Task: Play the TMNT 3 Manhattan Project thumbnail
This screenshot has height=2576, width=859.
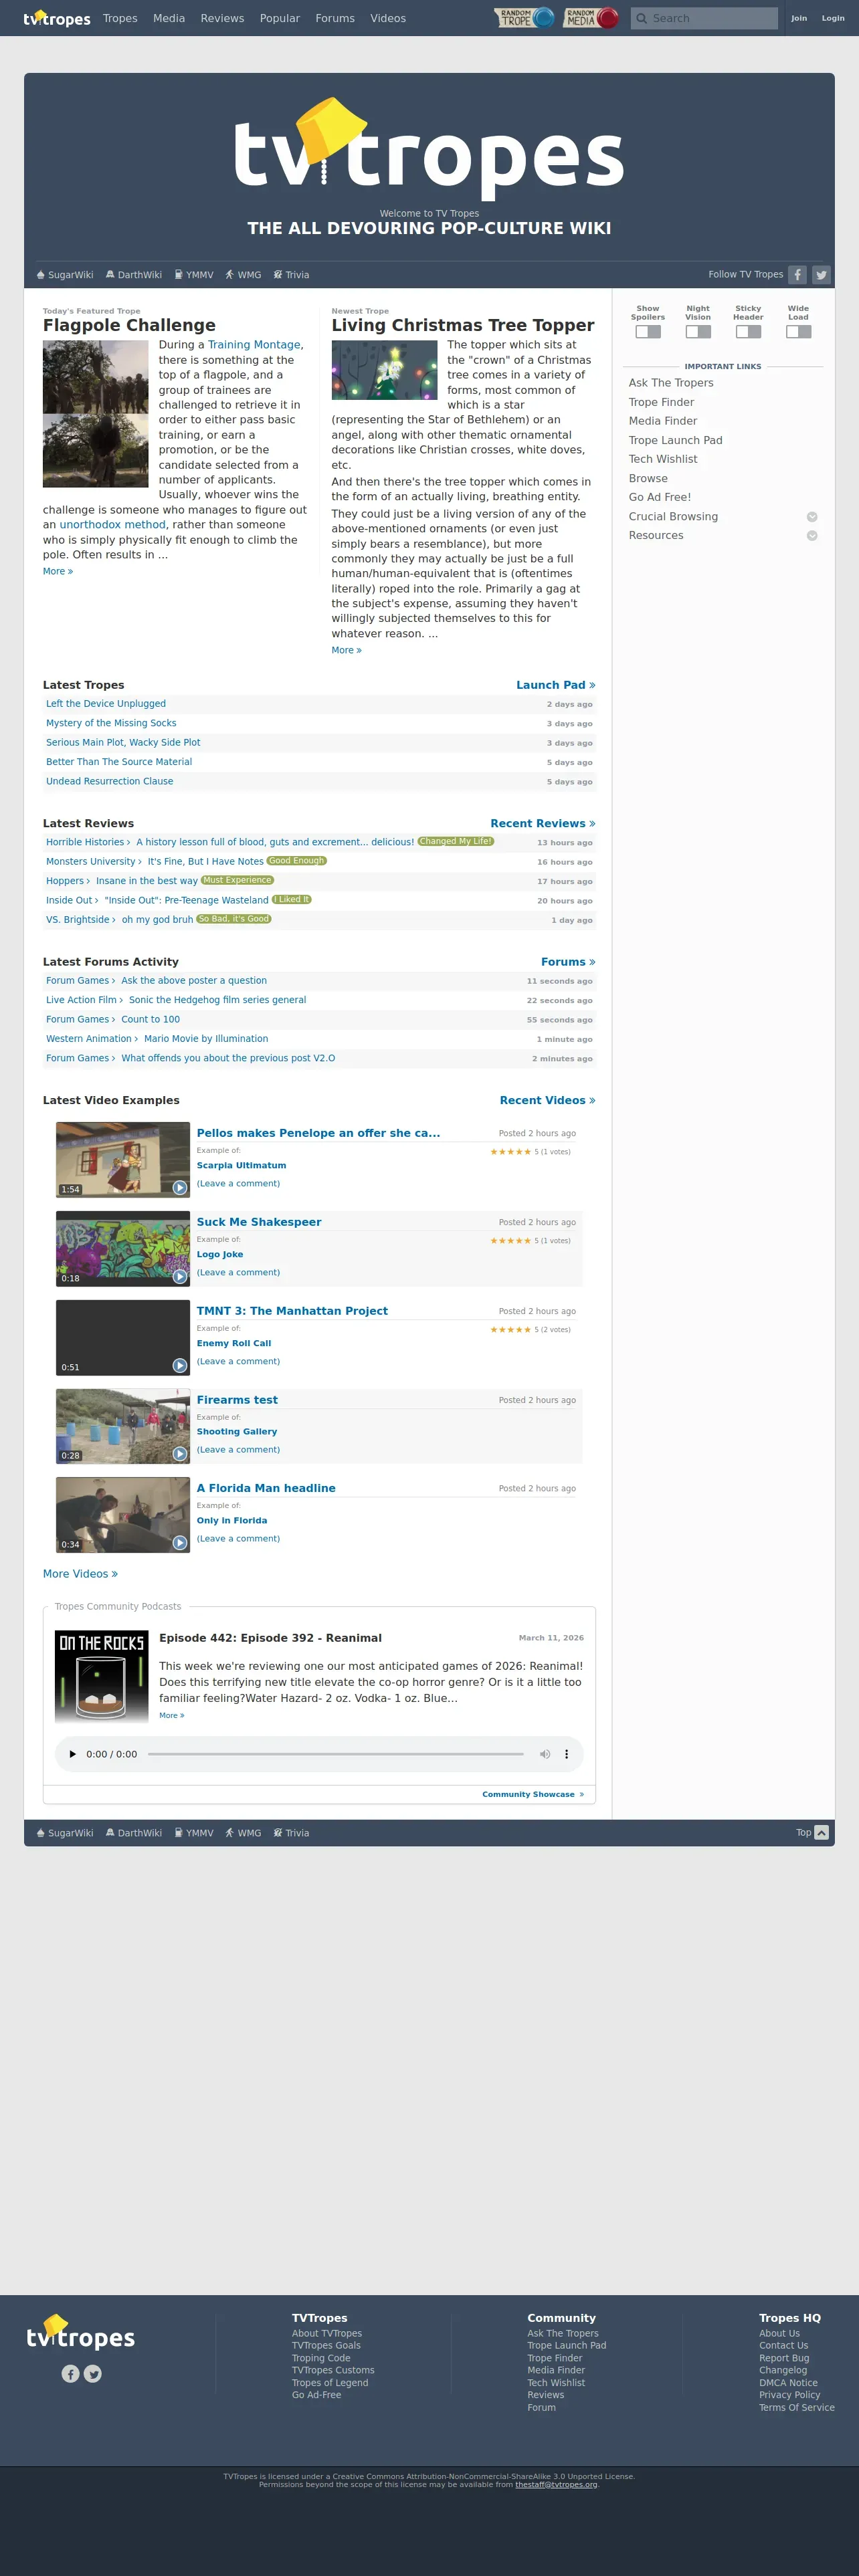Action: (123, 1338)
